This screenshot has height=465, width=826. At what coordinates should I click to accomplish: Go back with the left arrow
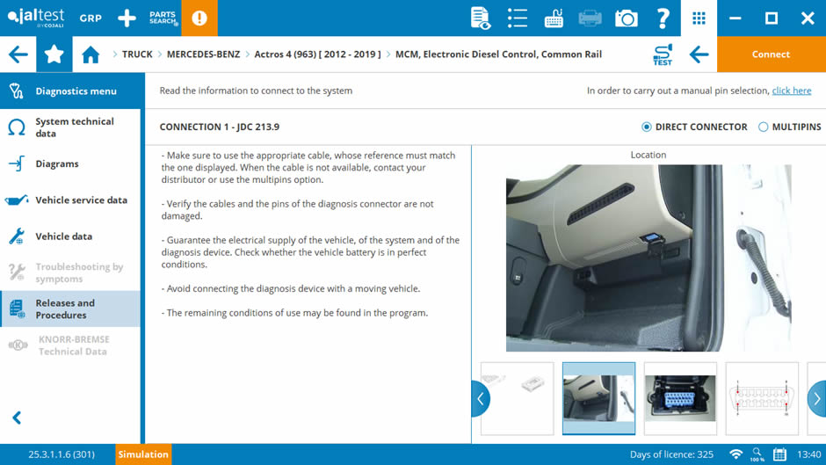(18, 54)
